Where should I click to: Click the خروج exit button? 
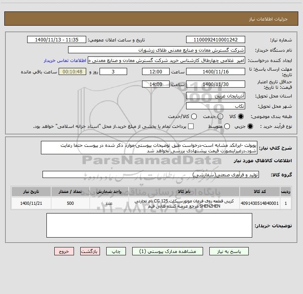pyautogui.click(x=64, y=251)
